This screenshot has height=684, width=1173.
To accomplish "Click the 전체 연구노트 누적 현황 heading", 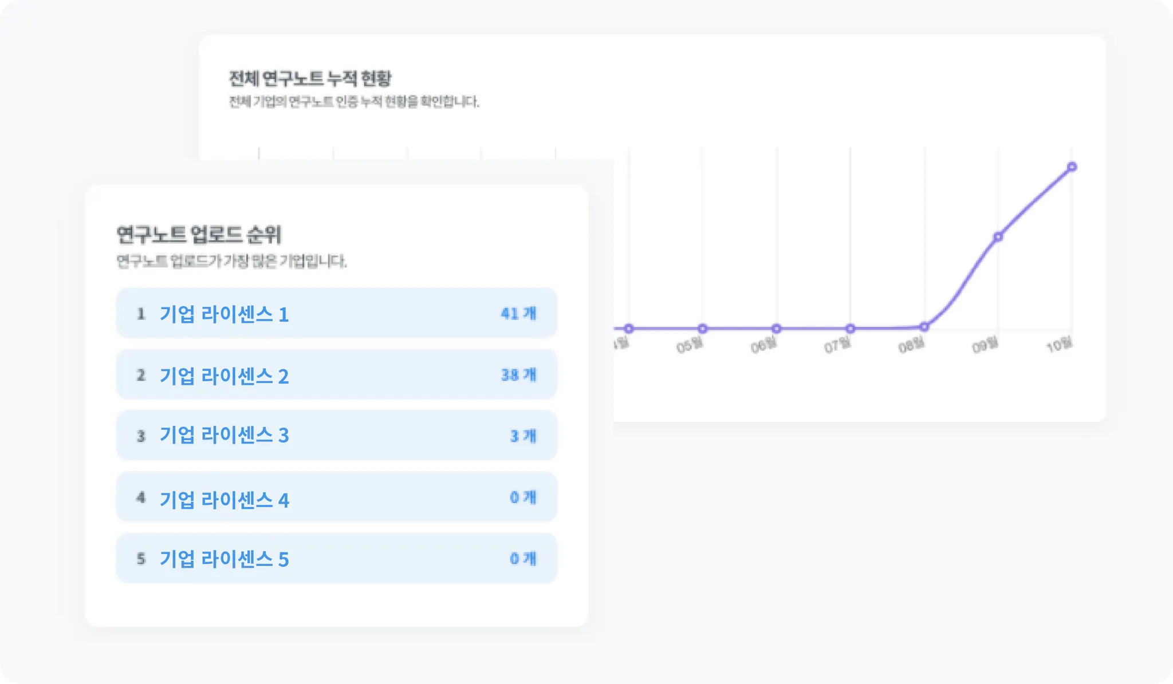I will click(310, 78).
